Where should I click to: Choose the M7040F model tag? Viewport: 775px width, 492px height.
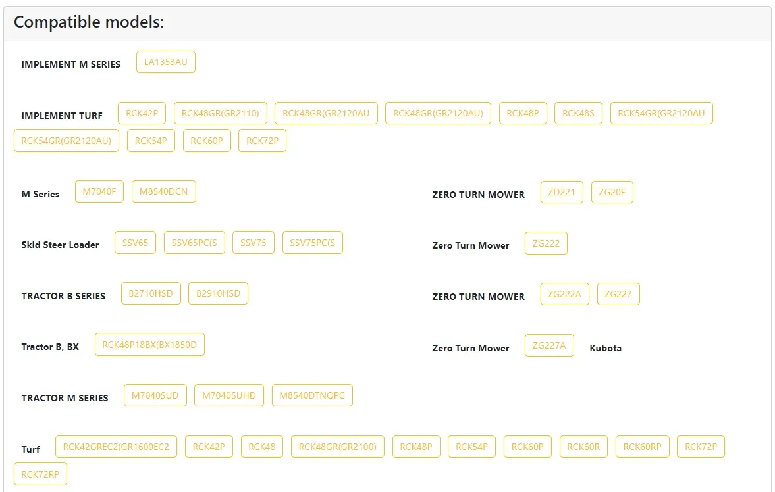click(x=99, y=191)
